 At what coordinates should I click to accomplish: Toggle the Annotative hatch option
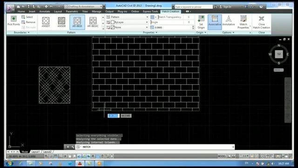(229, 21)
